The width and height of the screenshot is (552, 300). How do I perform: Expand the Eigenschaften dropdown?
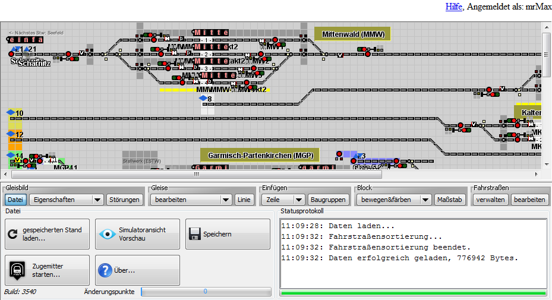pos(67,200)
